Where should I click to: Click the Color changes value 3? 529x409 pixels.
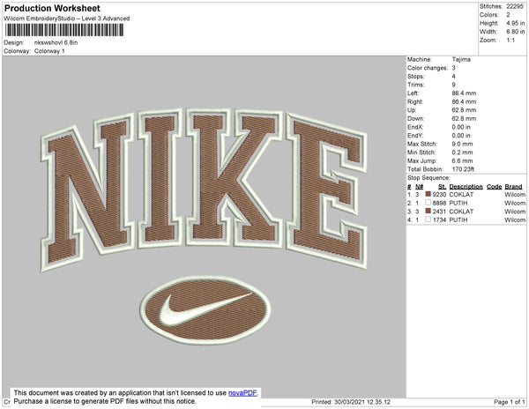(x=454, y=68)
